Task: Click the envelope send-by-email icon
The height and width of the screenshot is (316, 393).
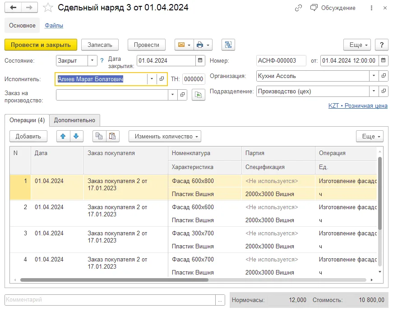Action: 181,45
